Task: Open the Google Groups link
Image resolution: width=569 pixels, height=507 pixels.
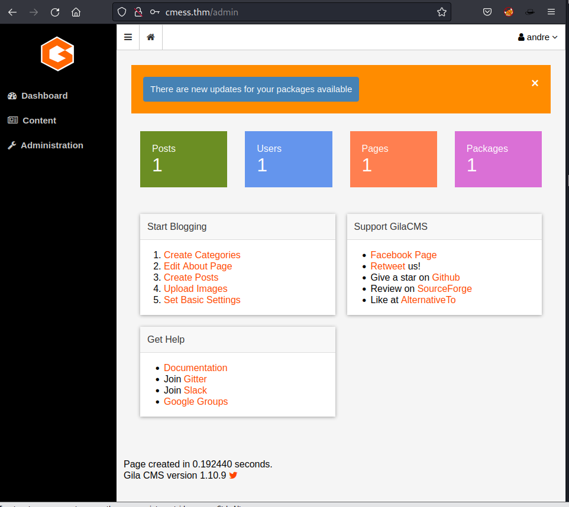Action: click(x=196, y=401)
